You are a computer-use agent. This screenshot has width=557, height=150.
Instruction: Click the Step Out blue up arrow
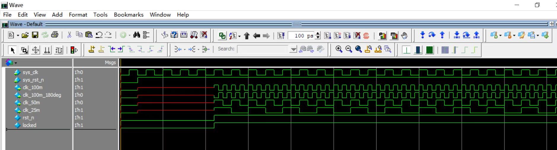(442, 35)
